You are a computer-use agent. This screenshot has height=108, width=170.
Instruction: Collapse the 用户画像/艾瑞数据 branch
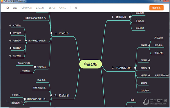coord(26,40)
